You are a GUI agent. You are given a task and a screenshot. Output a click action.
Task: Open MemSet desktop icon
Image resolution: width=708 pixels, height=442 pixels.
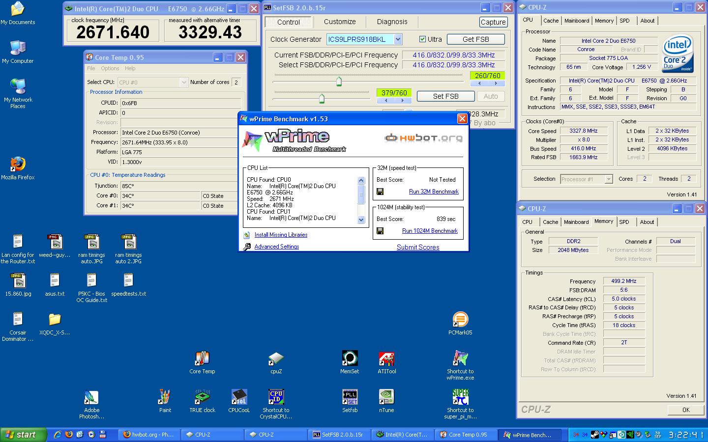(x=350, y=362)
